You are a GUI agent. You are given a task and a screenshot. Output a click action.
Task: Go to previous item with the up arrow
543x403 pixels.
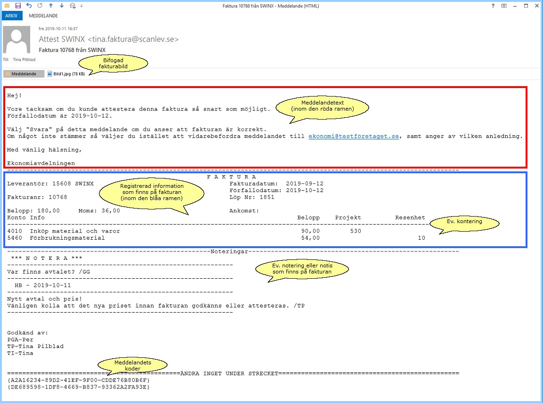click(51, 5)
